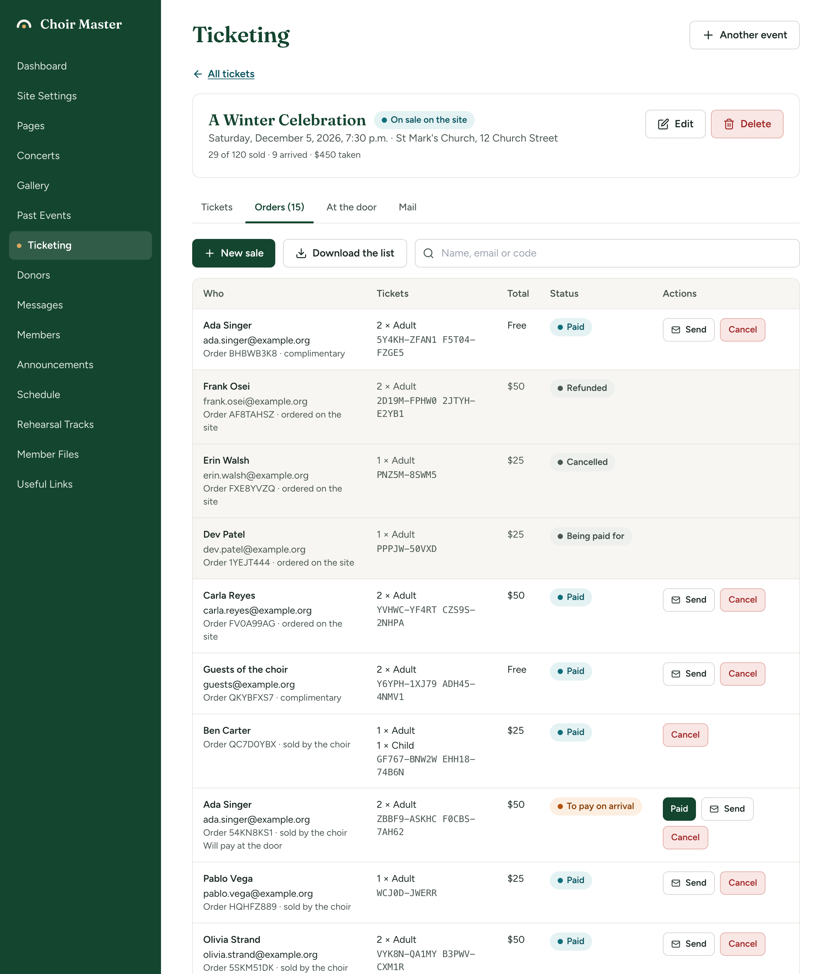The image size is (831, 974).
Task: Click the trash icon on Delete button
Action: point(729,124)
